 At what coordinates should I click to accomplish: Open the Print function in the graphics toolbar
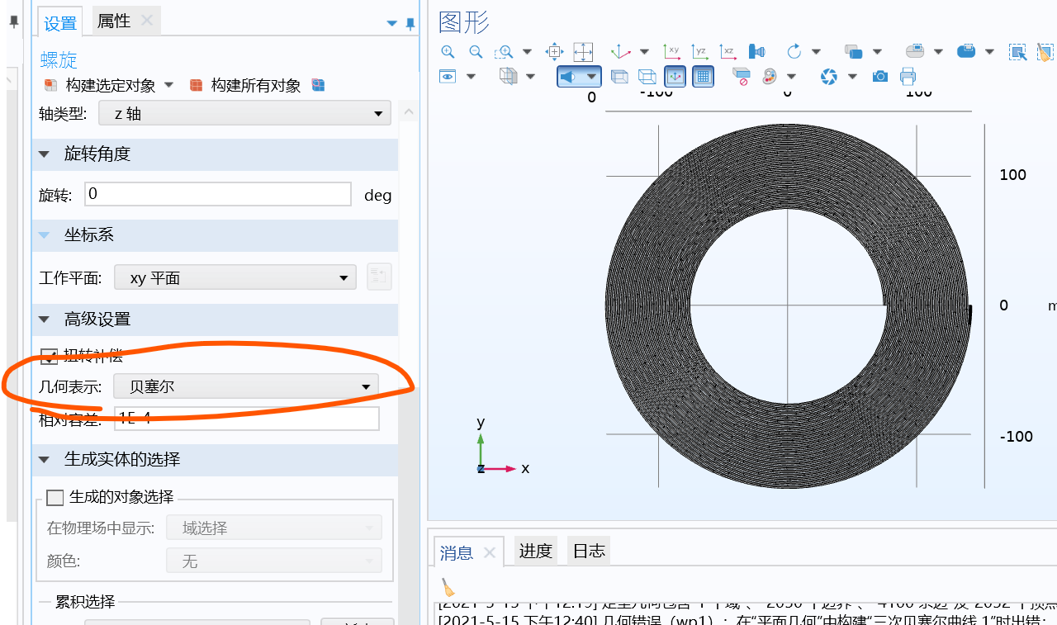(x=908, y=76)
